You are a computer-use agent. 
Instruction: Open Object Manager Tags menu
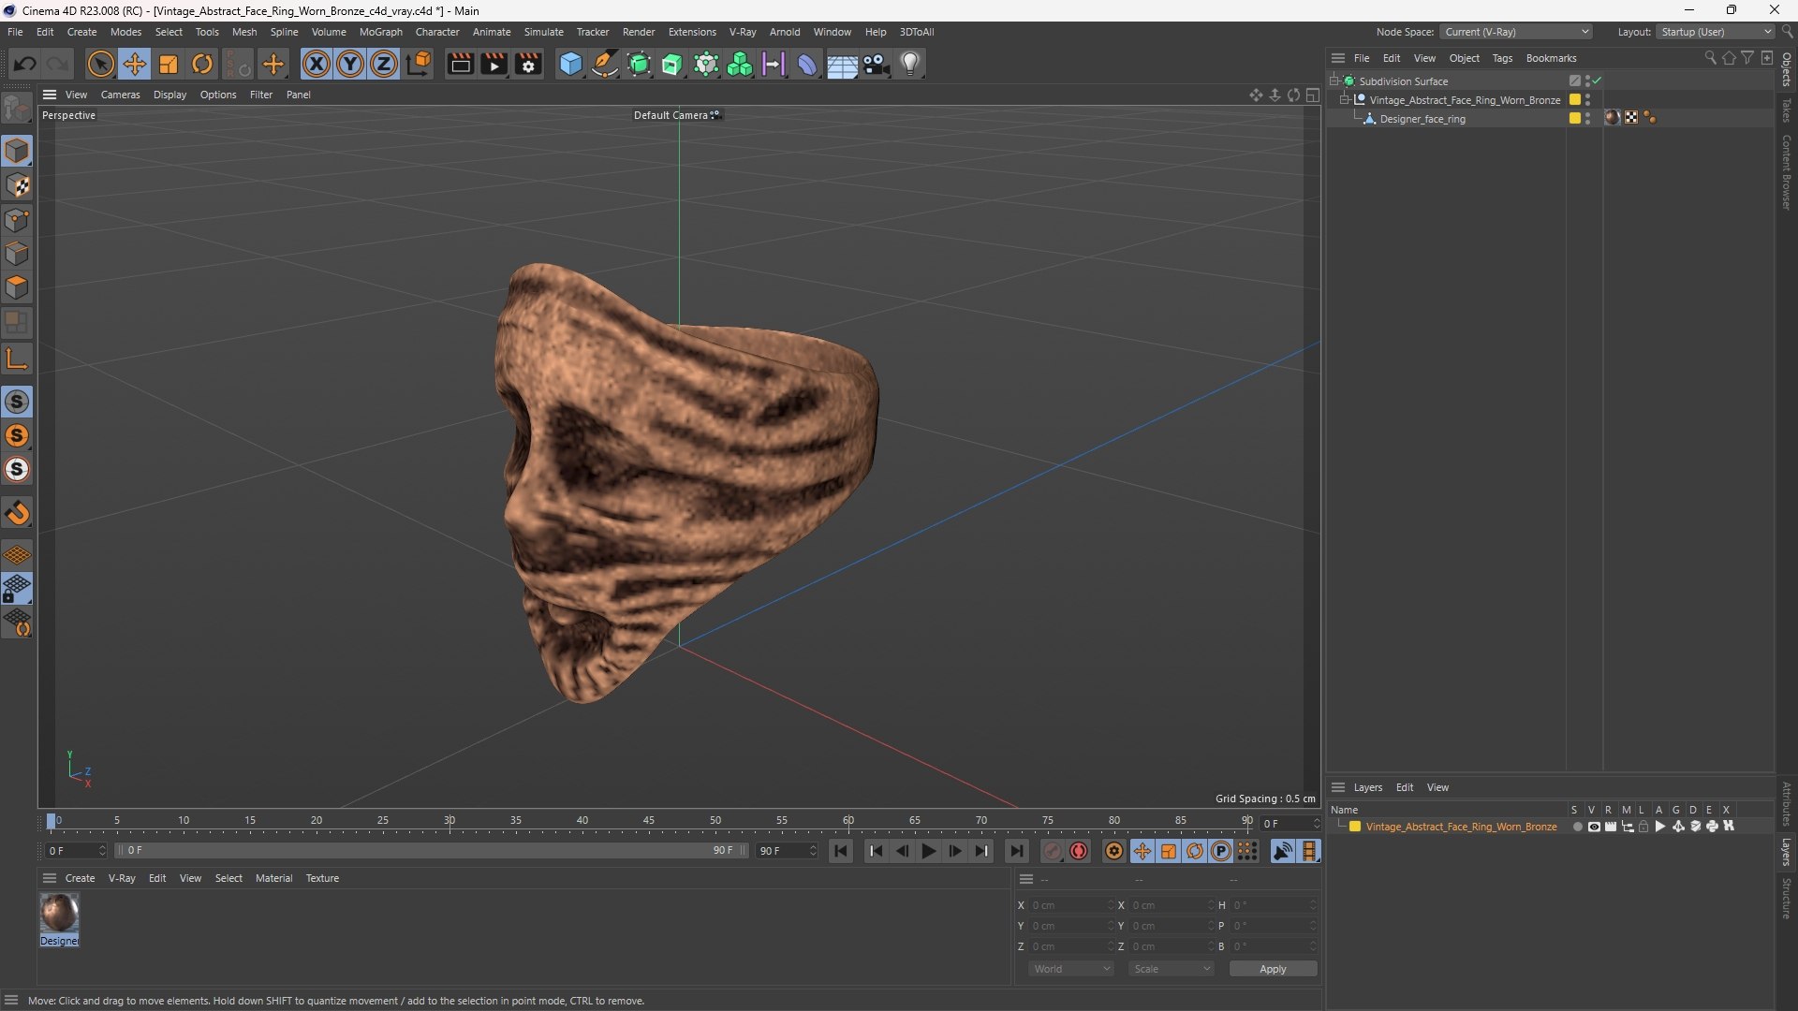click(1502, 58)
